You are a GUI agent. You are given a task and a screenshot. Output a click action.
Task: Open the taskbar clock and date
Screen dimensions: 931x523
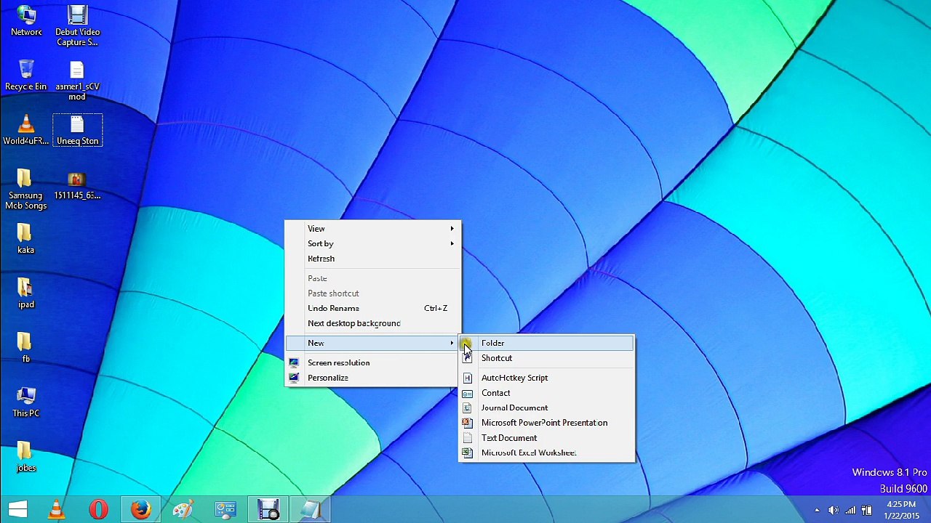pos(901,510)
